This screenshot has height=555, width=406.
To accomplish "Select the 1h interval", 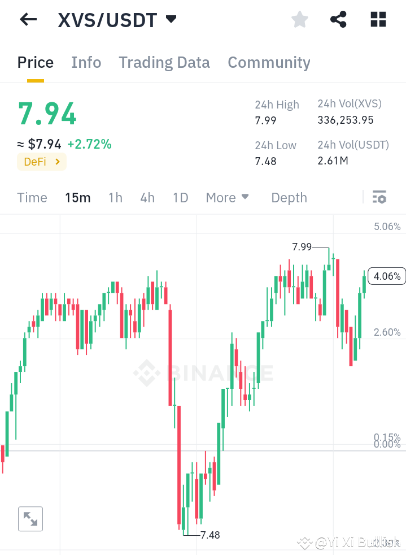I will coord(115,198).
